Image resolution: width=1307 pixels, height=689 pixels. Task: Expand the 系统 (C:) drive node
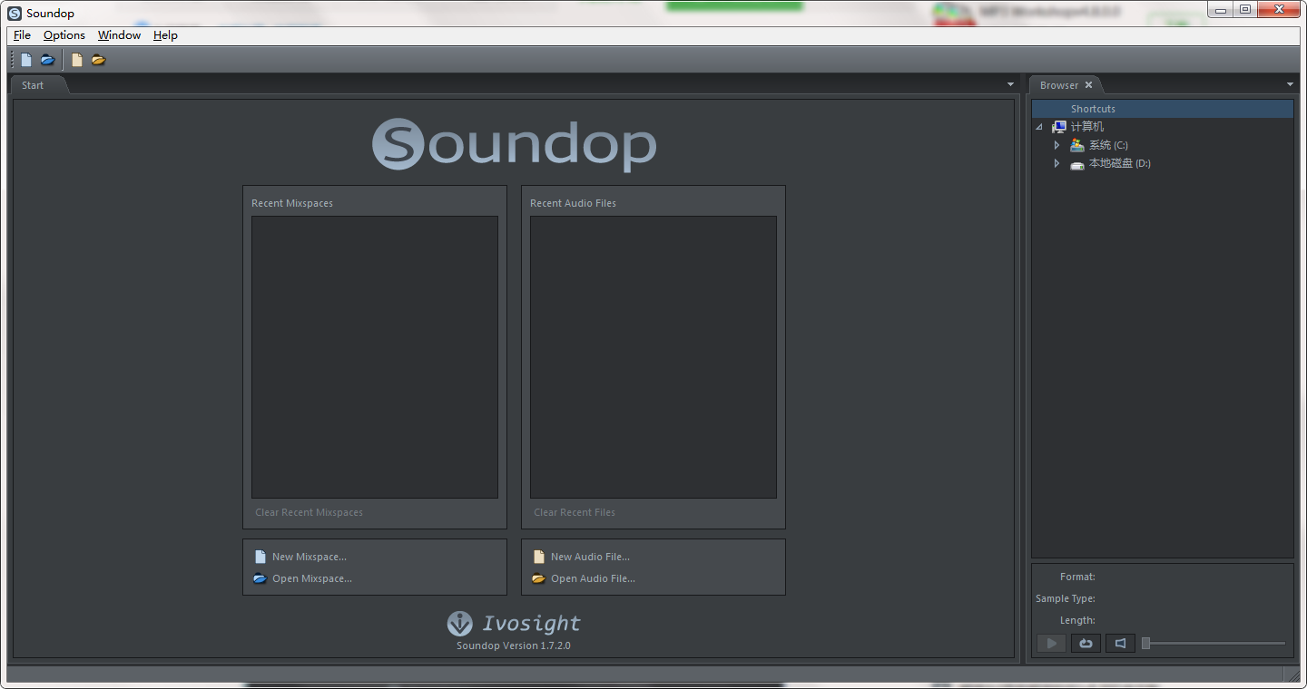1056,145
